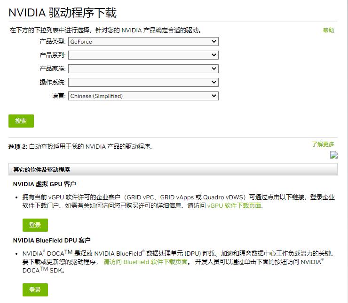Click the 其它的软件及驱动程序 header bar
This screenshot has height=303, width=348.
(173, 169)
